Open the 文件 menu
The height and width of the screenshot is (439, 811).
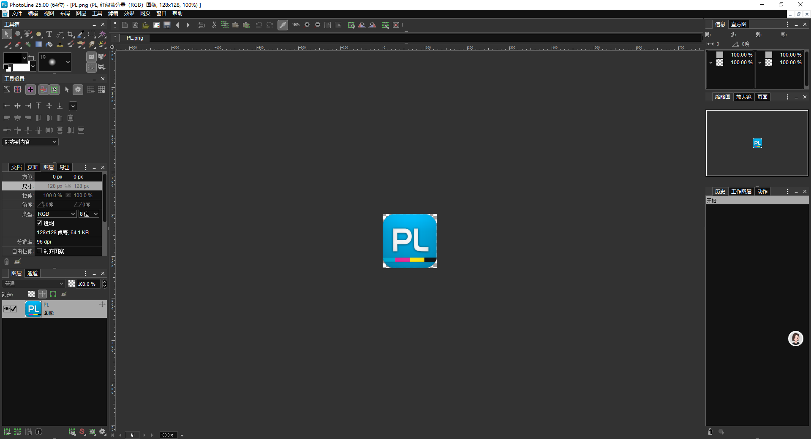[x=17, y=14]
